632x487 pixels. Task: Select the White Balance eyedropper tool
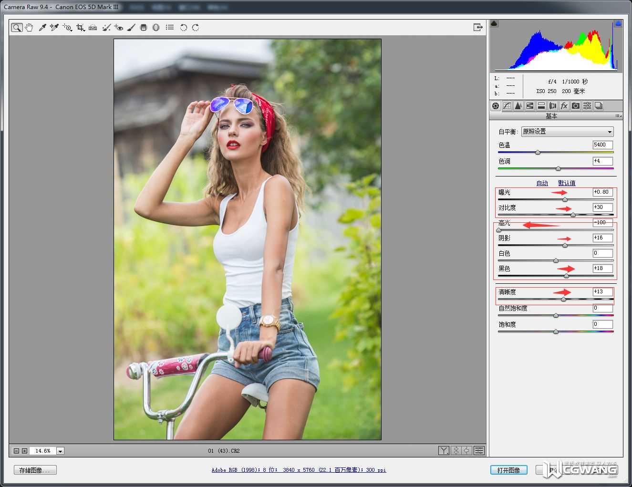click(x=42, y=28)
